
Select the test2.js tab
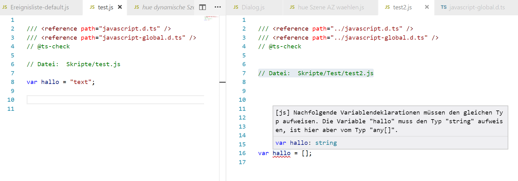(402, 7)
